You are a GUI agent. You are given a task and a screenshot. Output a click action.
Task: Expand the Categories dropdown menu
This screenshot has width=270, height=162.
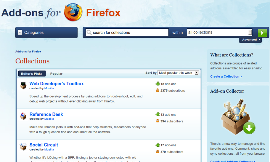tap(46, 33)
